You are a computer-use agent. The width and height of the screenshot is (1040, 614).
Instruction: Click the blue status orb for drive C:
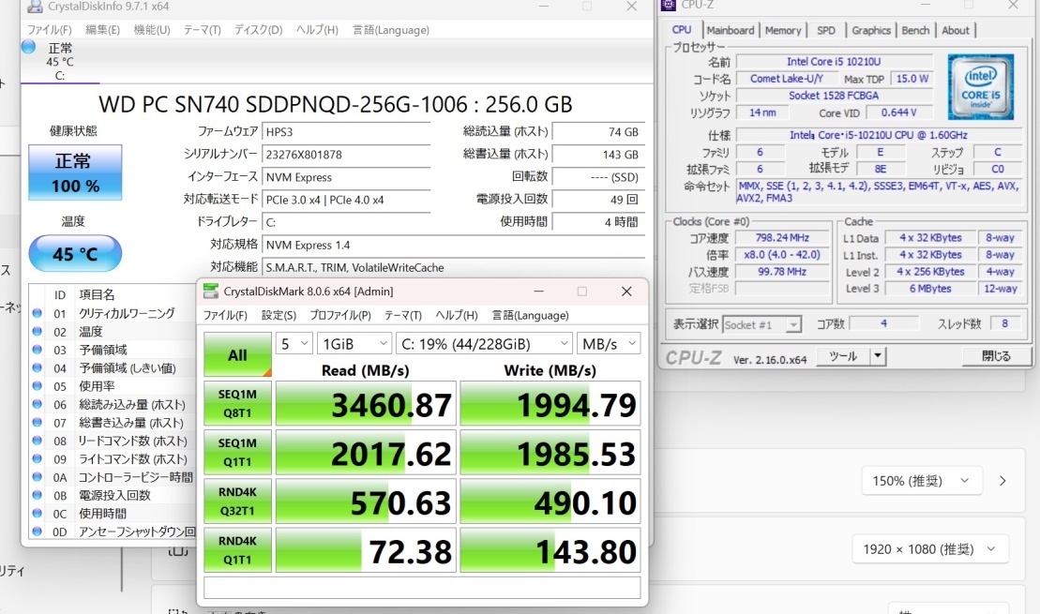(28, 47)
